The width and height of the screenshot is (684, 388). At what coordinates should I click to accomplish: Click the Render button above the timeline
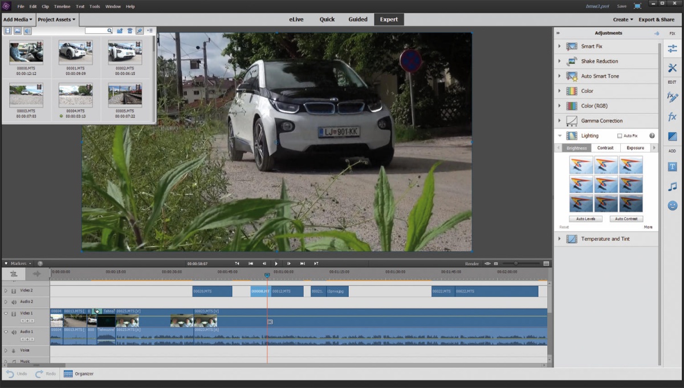472,263
